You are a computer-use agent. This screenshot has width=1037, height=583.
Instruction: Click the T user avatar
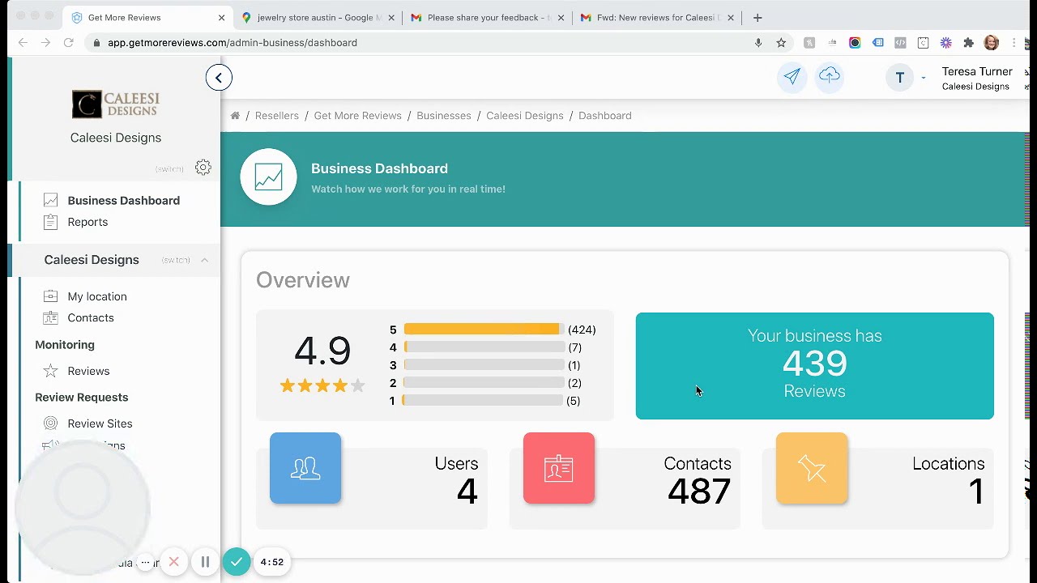click(x=899, y=78)
